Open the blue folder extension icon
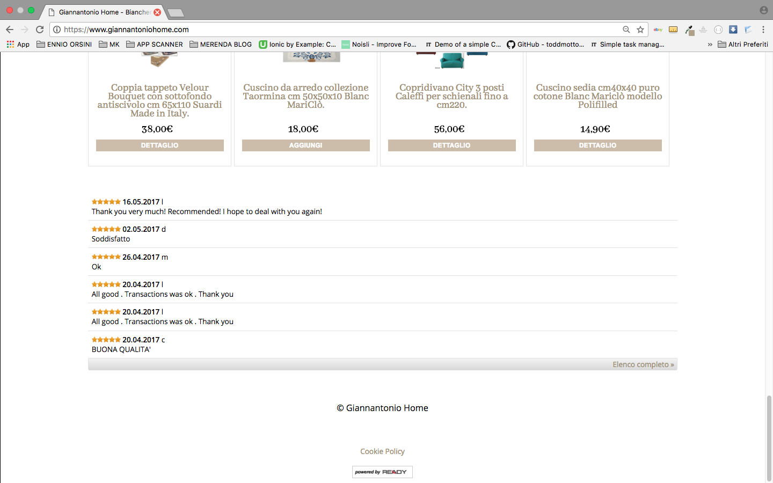This screenshot has height=483, width=773. pyautogui.click(x=748, y=30)
